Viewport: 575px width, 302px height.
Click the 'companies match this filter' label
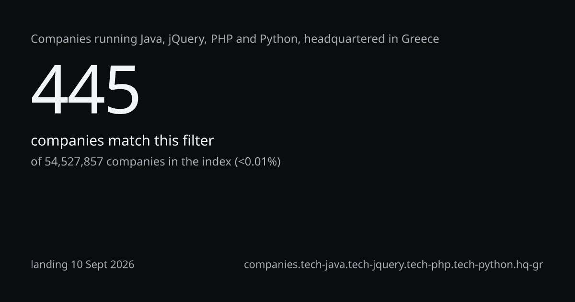122,141
